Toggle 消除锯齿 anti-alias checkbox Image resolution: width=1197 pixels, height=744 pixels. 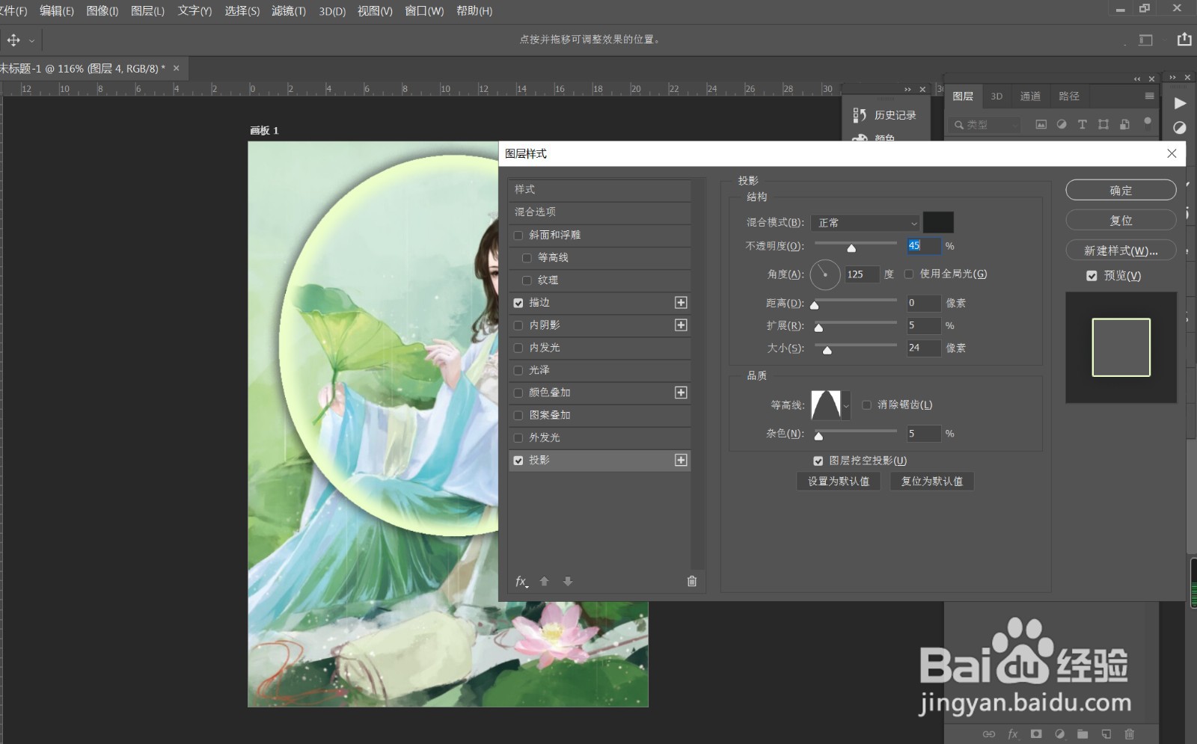click(866, 405)
